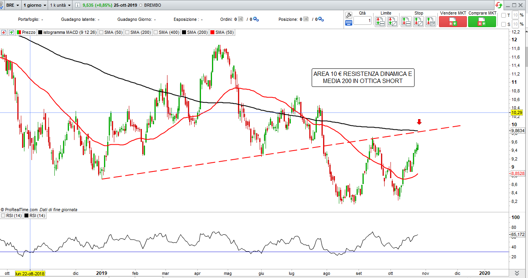This screenshot has height=278, width=528.
Task: Click the red-green refresh arrows icon
Action: pos(499,5)
